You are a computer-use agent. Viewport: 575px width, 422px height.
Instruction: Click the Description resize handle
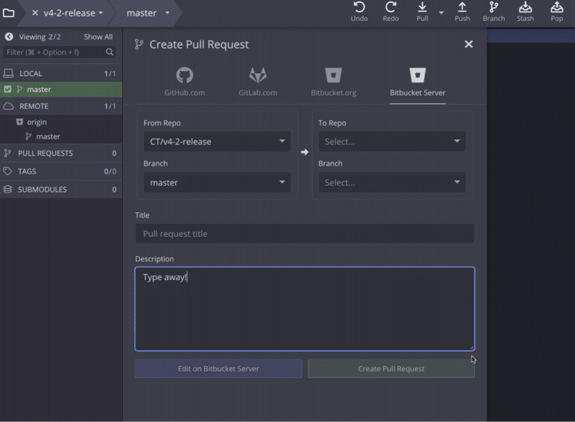[x=471, y=347]
